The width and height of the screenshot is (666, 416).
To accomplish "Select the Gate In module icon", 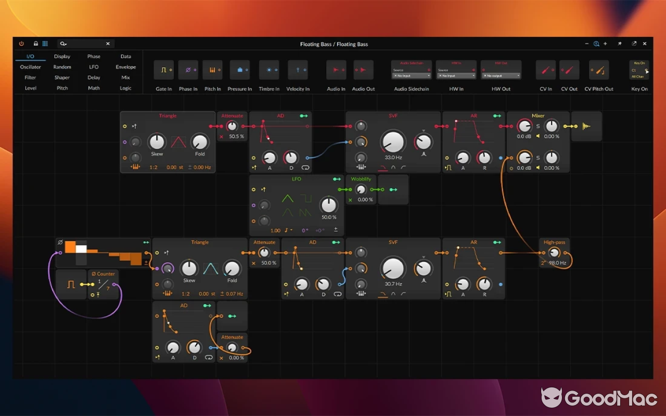I will [163, 69].
